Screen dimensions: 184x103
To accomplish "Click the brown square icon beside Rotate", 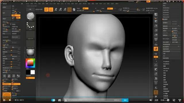I will tap(69, 9).
